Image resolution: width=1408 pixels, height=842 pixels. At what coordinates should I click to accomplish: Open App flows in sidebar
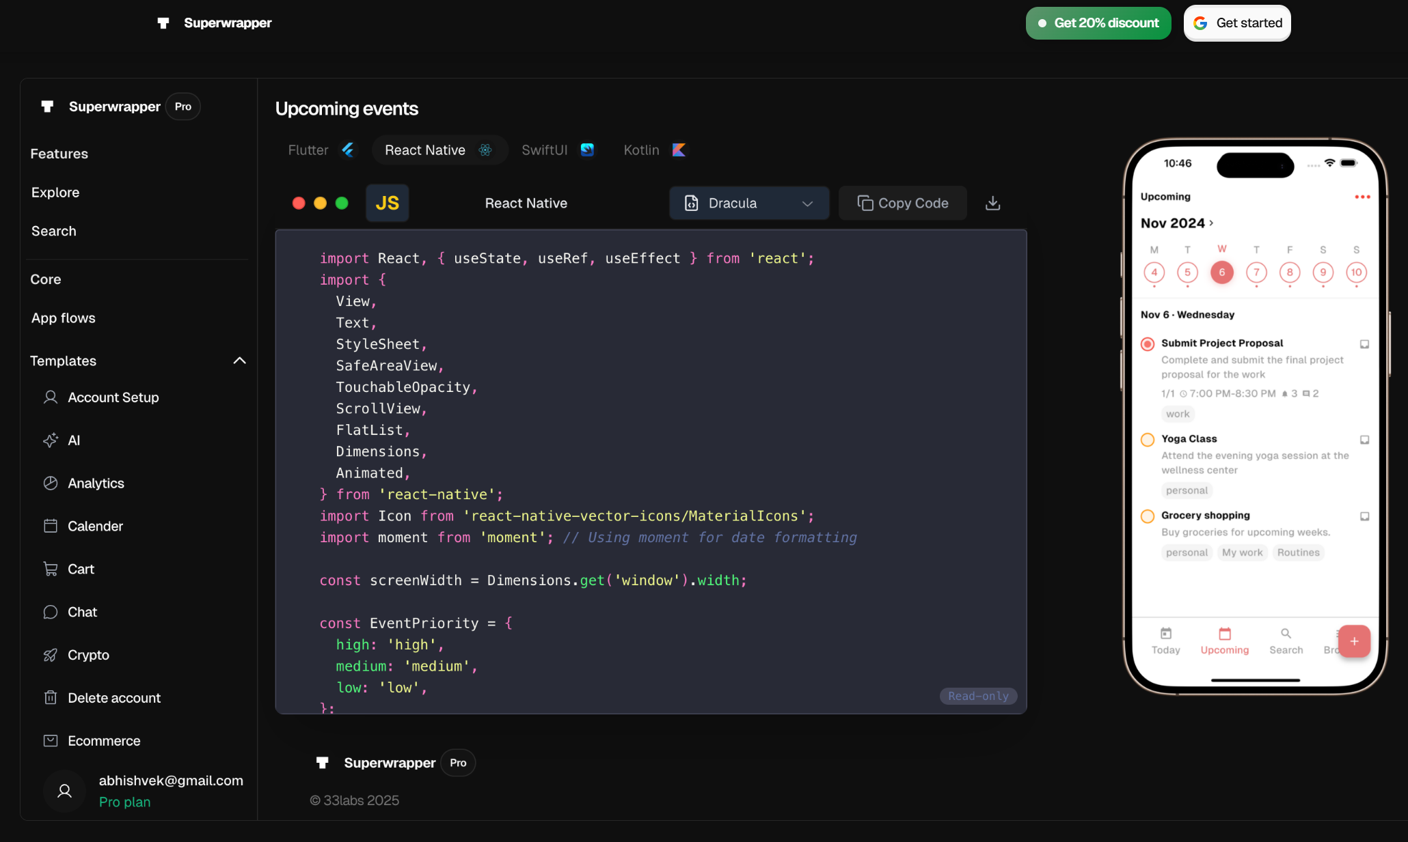click(64, 318)
